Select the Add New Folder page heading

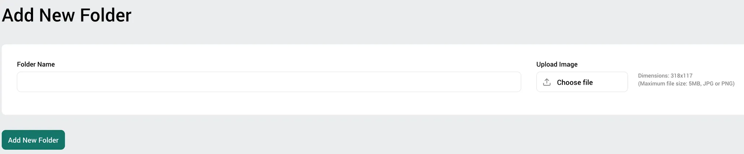point(67,15)
